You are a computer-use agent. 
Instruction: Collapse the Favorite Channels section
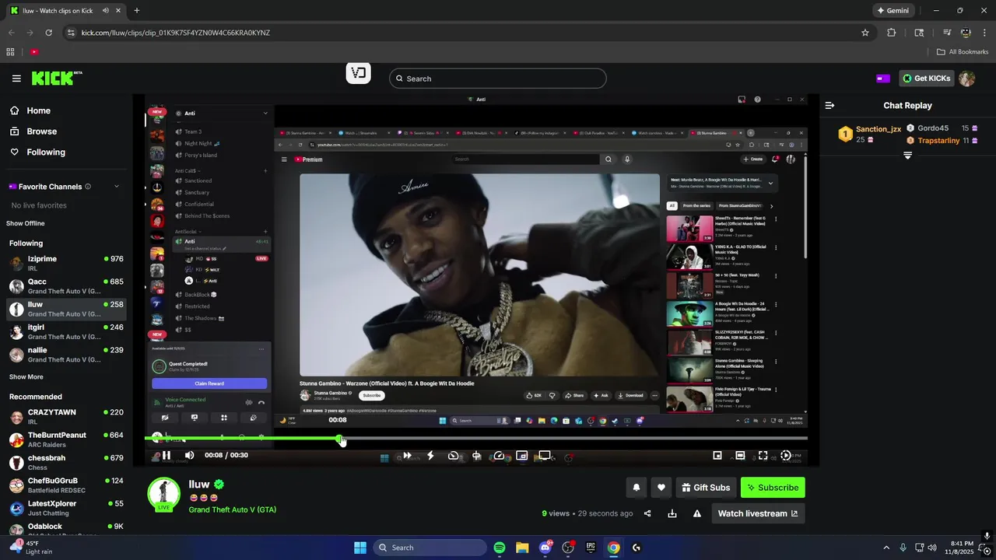pos(117,187)
